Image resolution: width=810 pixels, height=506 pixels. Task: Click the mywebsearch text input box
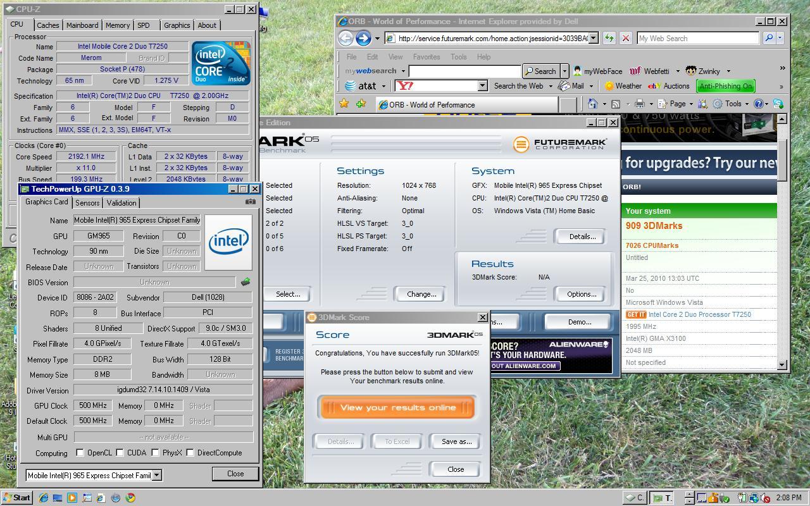pyautogui.click(x=464, y=71)
